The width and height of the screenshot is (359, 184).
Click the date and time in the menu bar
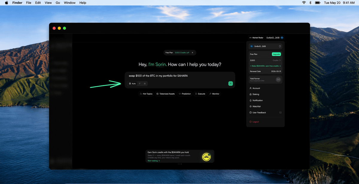click(339, 3)
